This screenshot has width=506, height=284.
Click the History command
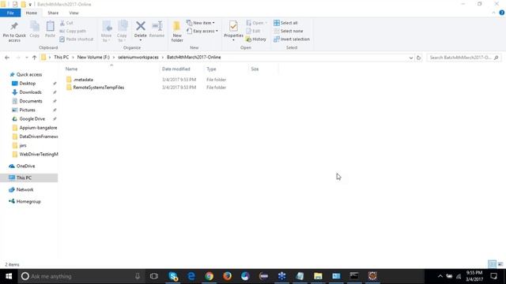(256, 39)
